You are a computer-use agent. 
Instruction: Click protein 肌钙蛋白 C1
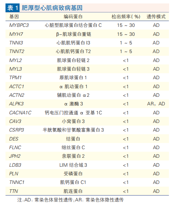[x=73, y=182]
